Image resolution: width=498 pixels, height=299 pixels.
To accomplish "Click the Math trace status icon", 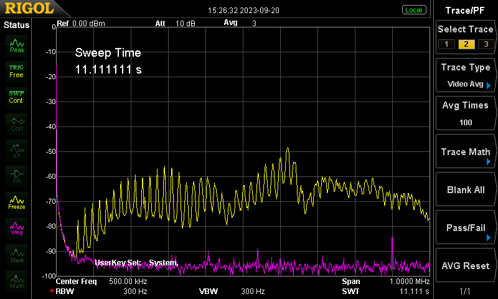I will pos(17,281).
